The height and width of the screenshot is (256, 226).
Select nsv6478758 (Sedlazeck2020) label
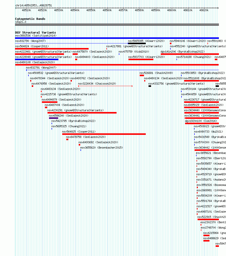86,137
